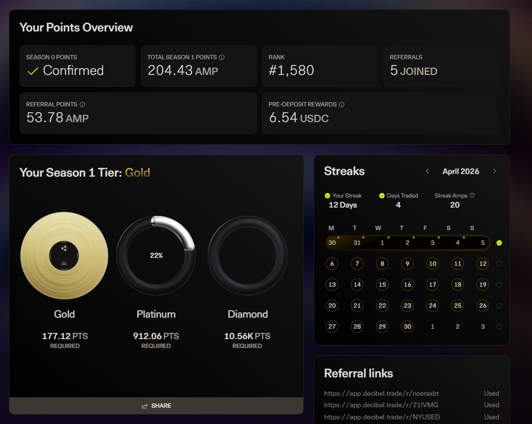Click rank value #1,580

tap(292, 71)
